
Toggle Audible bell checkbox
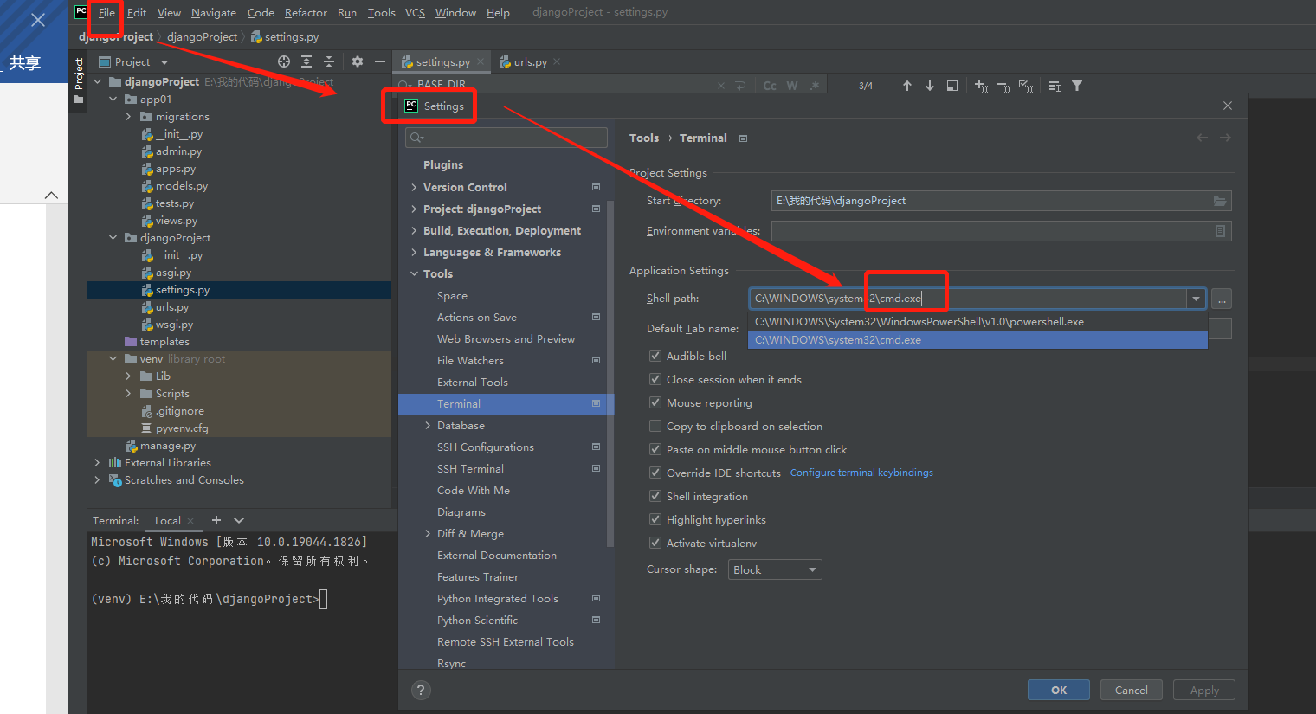(655, 356)
